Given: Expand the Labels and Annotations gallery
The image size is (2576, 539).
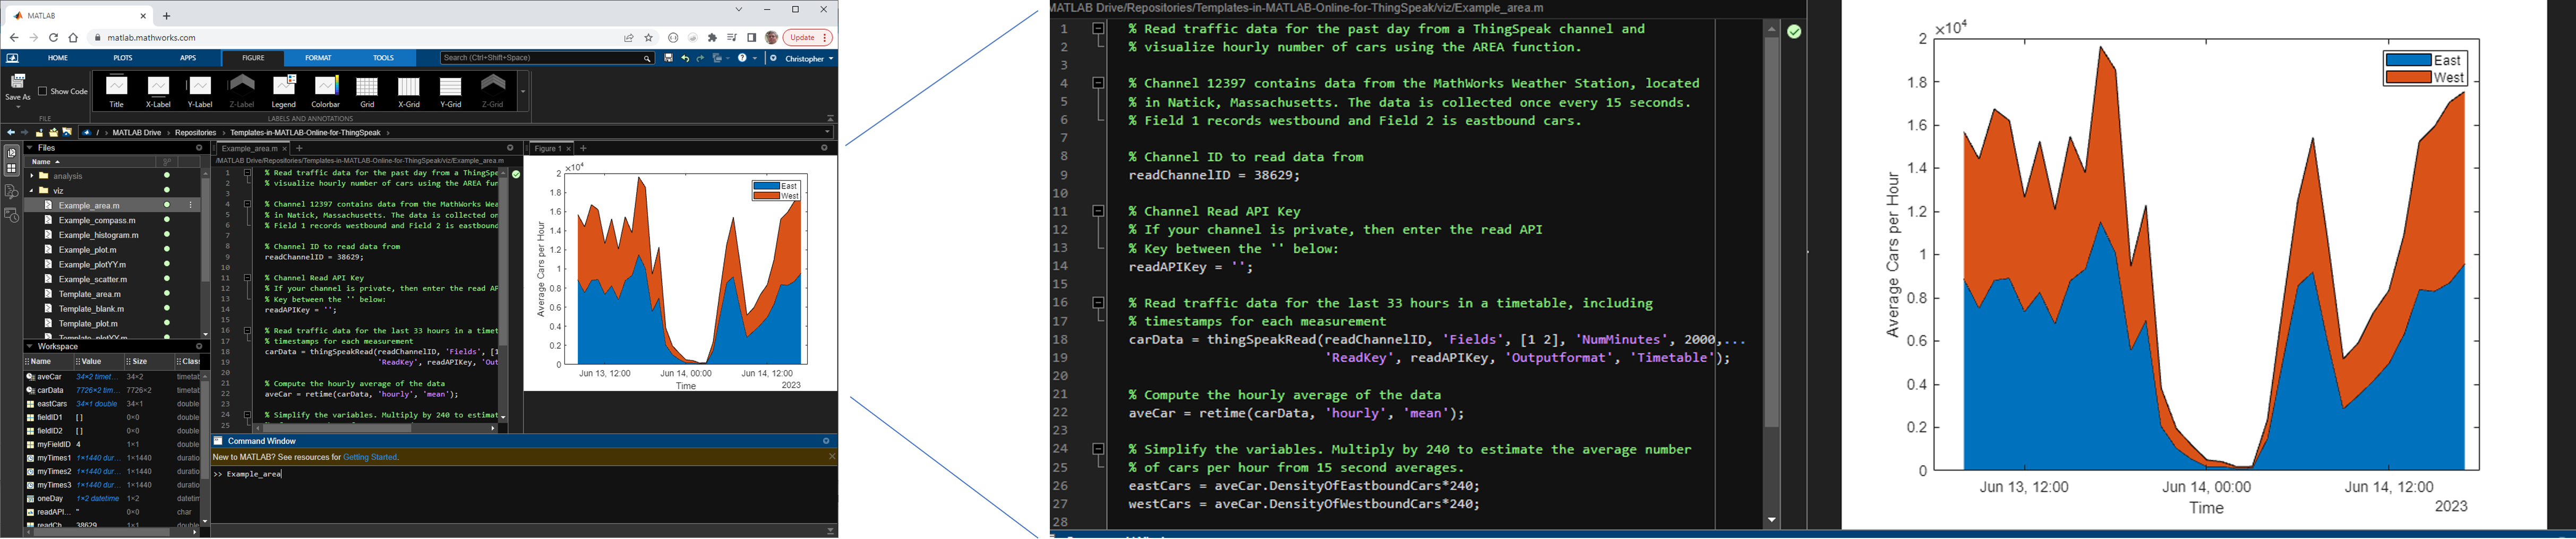Looking at the screenshot, I should coord(523,92).
